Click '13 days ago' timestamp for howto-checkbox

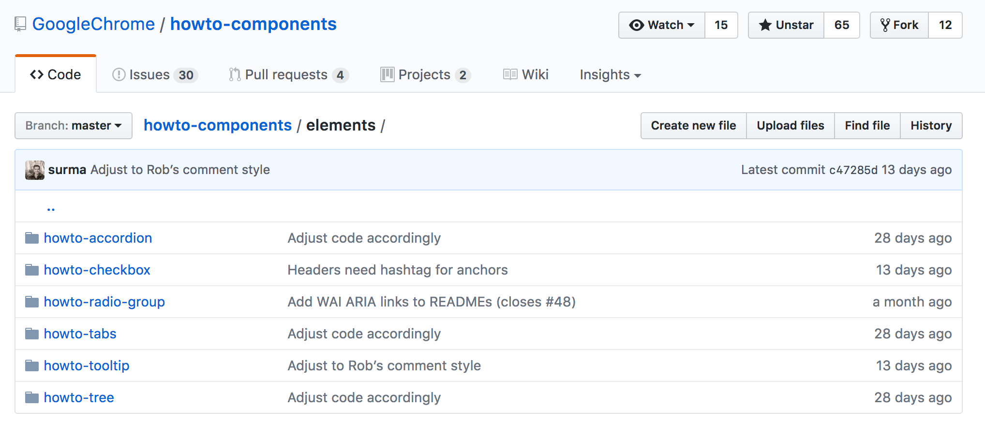914,270
